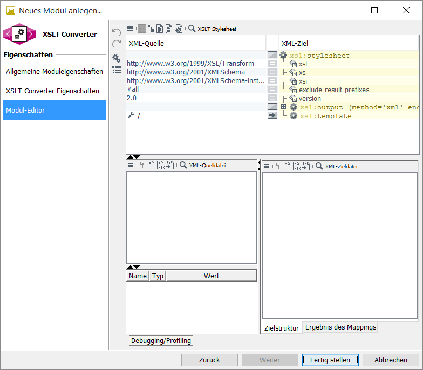
Task: Click the HEX view icon in XSLT Stylesheet toolbar
Action: (169, 29)
